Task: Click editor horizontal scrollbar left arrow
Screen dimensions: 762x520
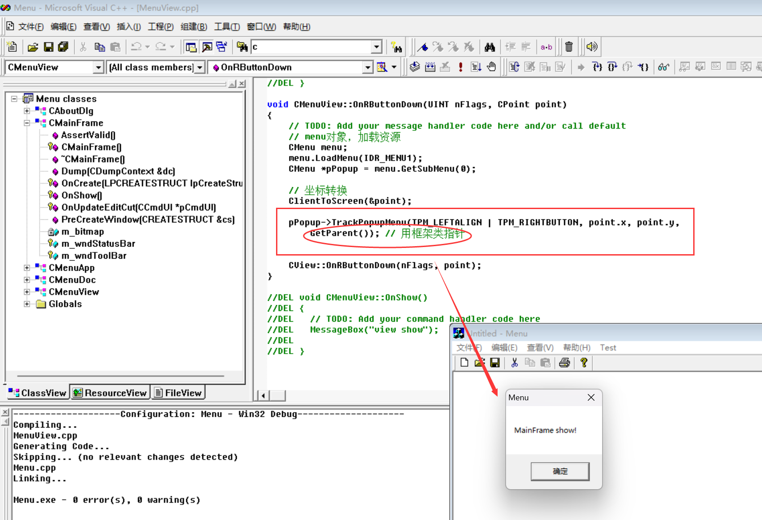Action: point(263,395)
